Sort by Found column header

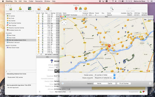point(38,13)
